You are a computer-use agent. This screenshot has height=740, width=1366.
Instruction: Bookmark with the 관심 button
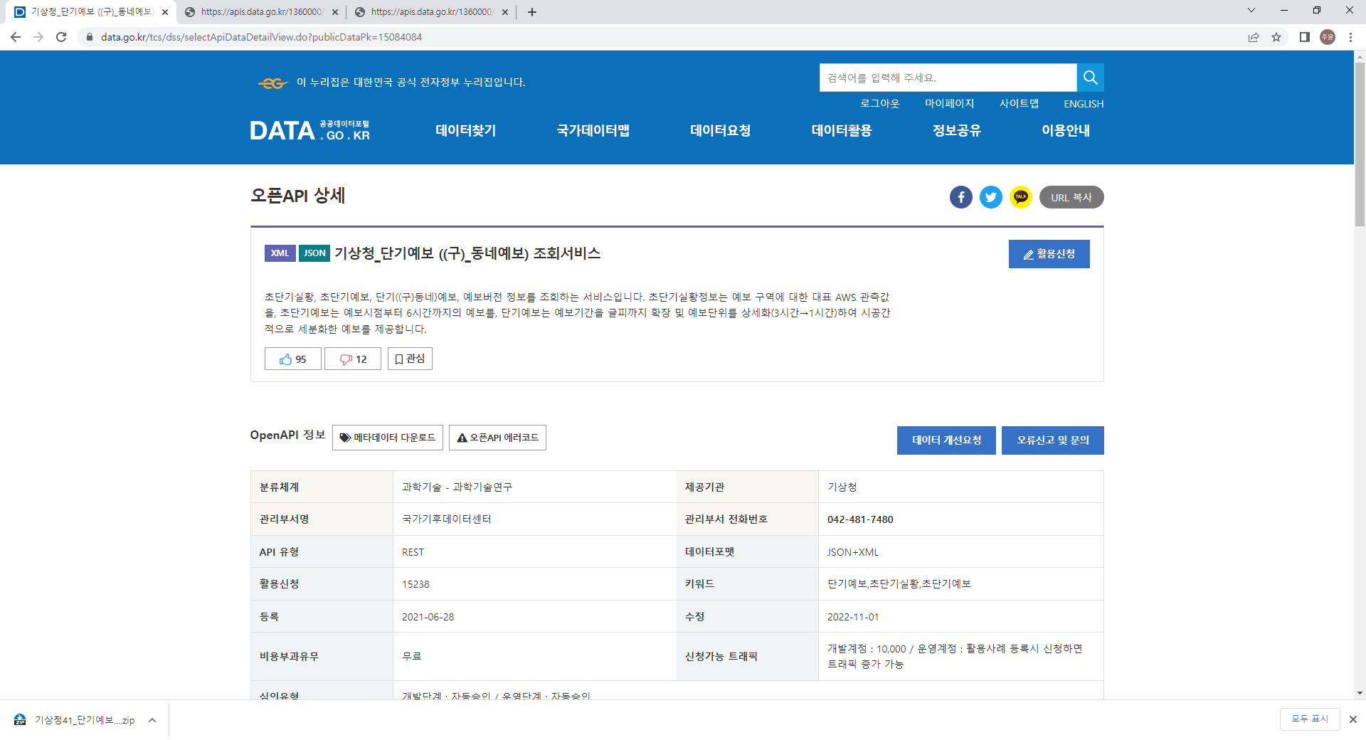(410, 359)
